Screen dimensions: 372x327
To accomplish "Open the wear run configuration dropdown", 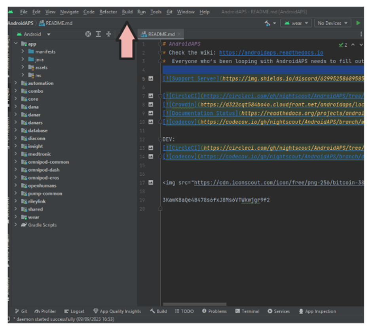I will click(x=296, y=23).
